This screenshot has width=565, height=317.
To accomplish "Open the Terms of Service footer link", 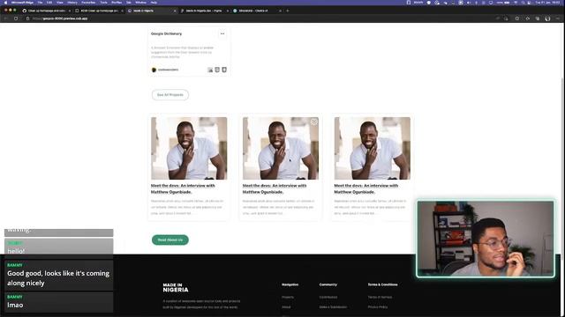I will (380, 298).
